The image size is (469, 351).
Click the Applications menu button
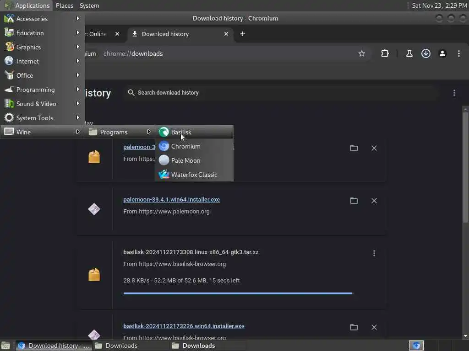[27, 5]
